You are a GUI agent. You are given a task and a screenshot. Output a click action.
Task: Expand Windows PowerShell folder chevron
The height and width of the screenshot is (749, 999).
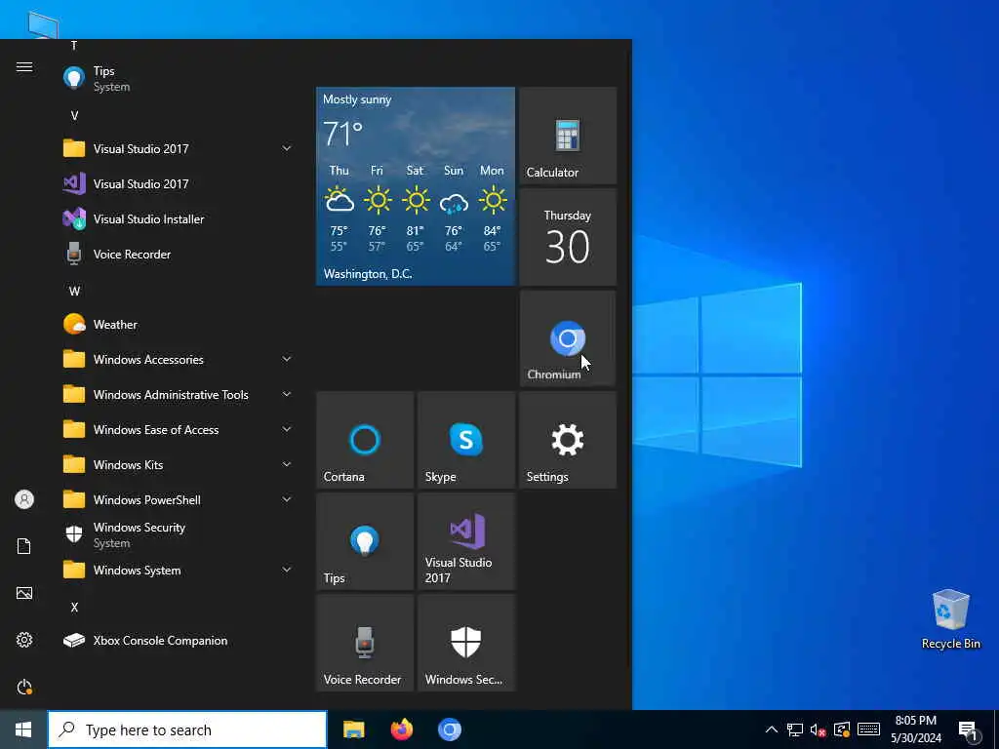point(287,499)
